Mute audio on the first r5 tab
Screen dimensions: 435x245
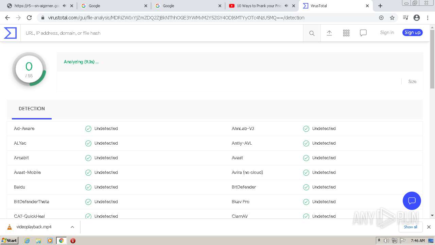coord(65,6)
